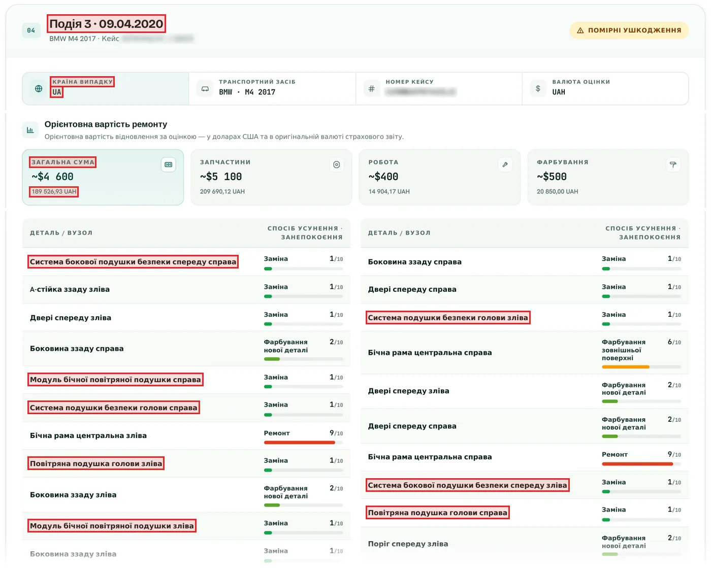This screenshot has height=568, width=711.
Task: Click the paint roller icon in Фарбування card
Action: tap(673, 164)
